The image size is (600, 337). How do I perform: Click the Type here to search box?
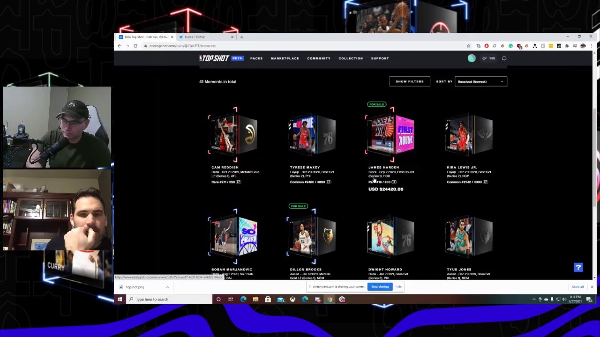(169, 299)
